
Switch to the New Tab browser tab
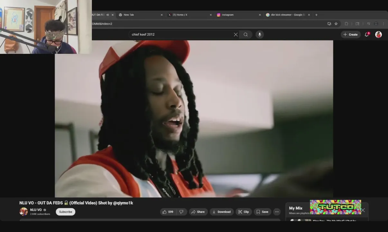(x=140, y=15)
